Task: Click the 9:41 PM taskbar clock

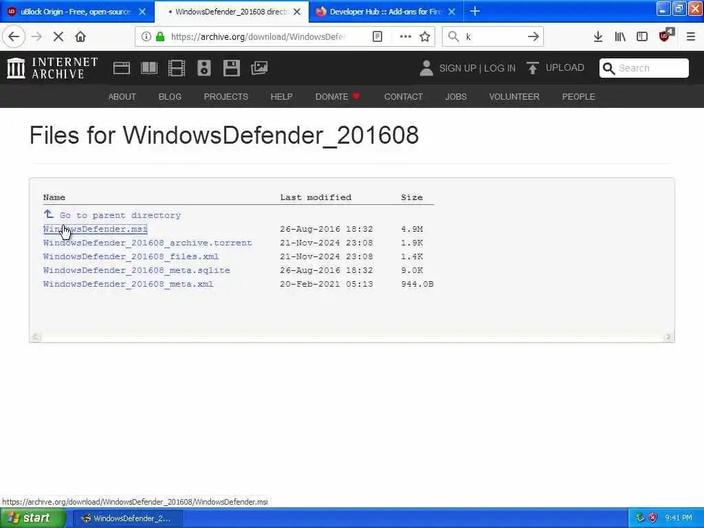Action: pos(679,518)
